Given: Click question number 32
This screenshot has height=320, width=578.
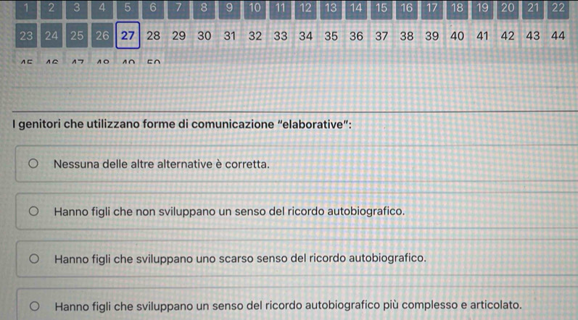Looking at the screenshot, I should coord(255,35).
